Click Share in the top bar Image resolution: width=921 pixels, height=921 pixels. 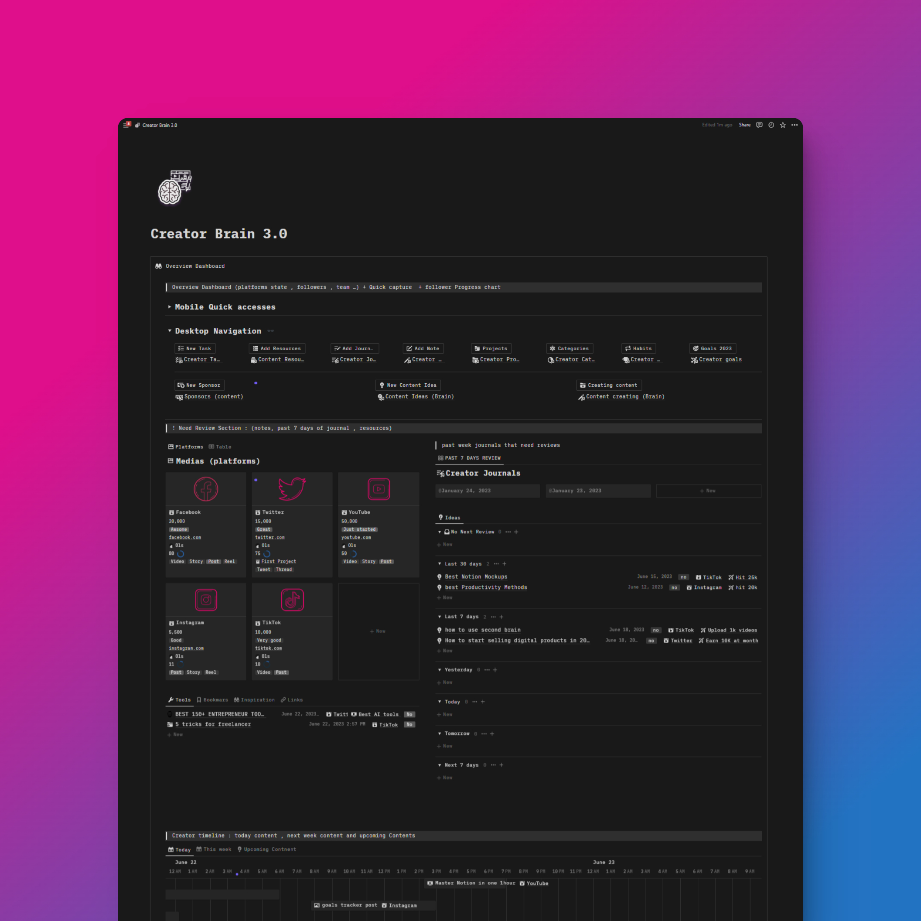click(x=745, y=125)
